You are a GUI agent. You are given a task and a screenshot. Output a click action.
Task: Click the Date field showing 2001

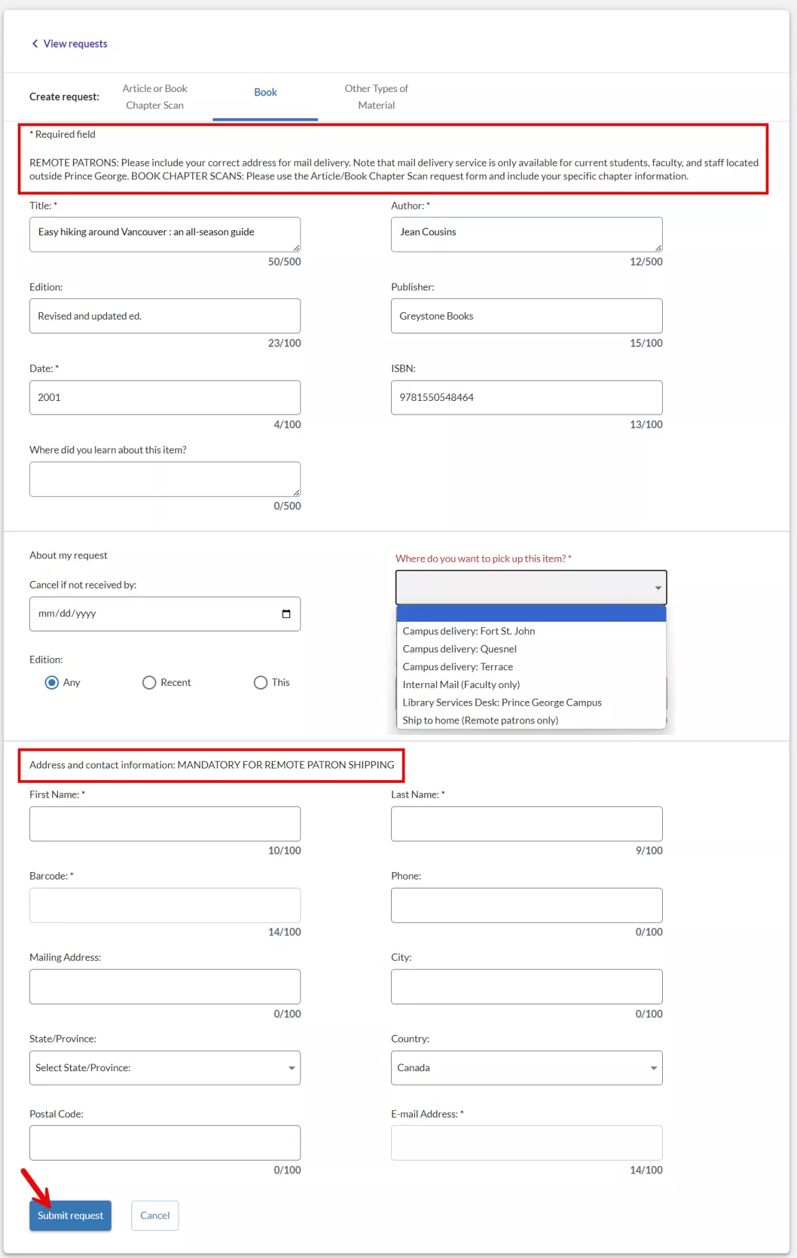[165, 398]
